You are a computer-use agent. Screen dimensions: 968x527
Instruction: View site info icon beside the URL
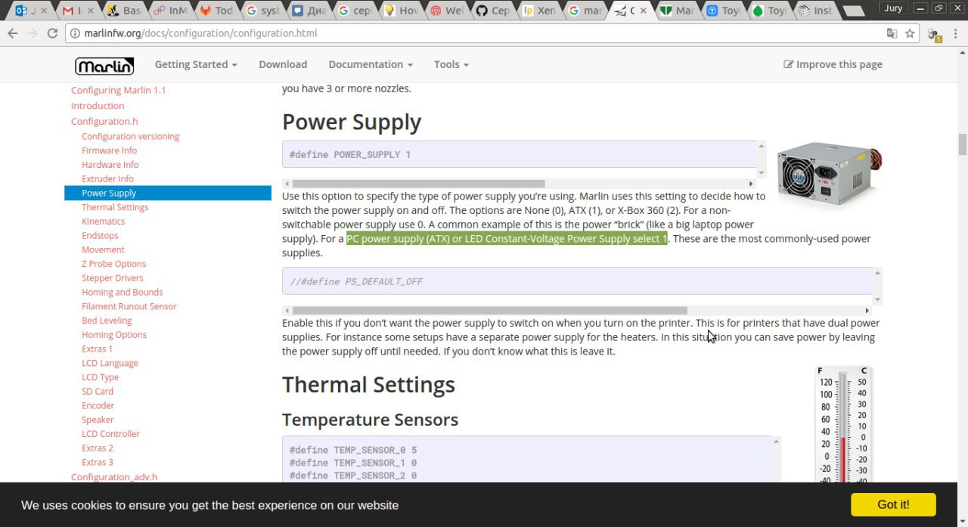[74, 33]
